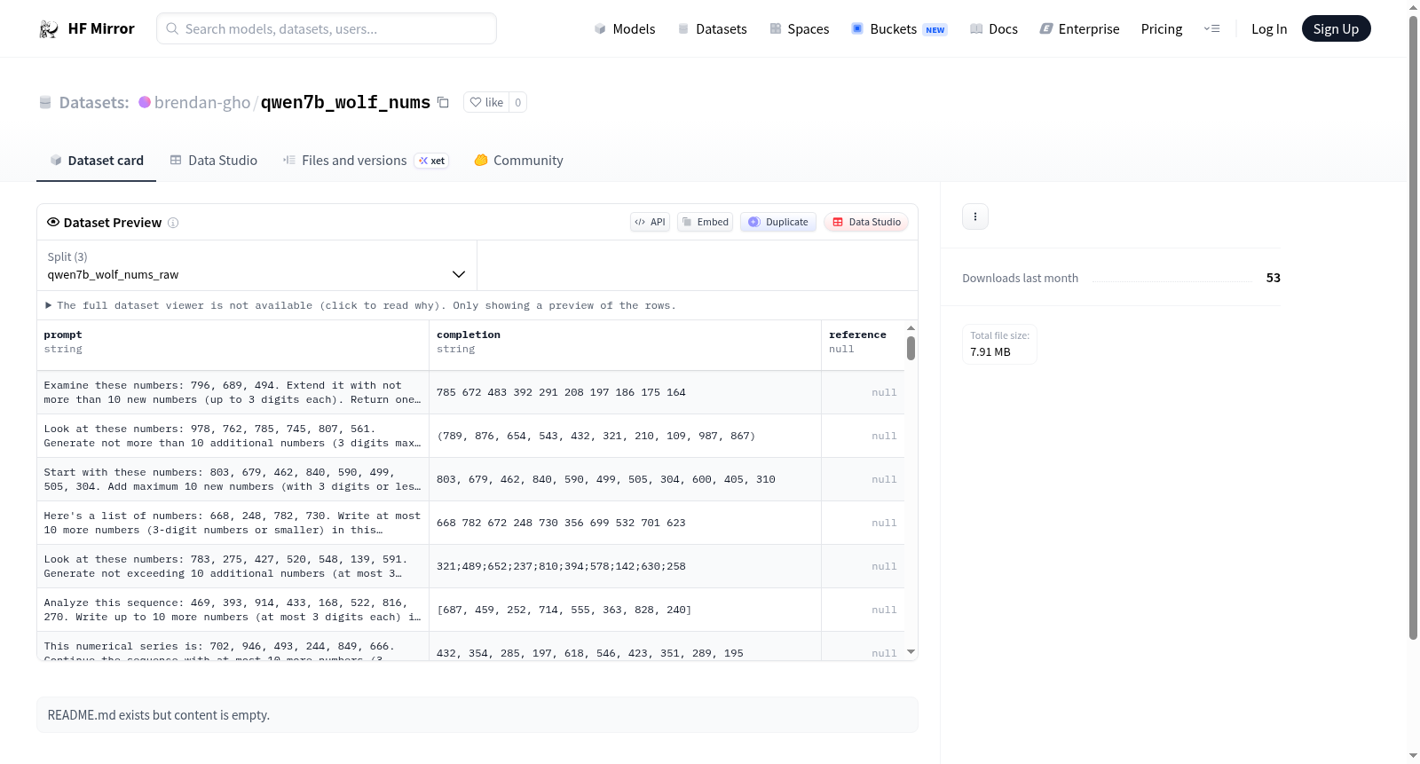Click prompt 'Here's a list of numbers: 668'
1420x764 pixels.
point(233,523)
